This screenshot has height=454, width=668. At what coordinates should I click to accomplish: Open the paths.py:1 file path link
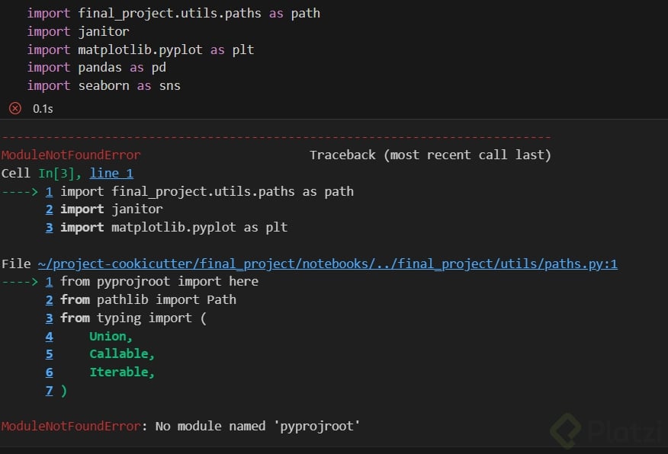click(x=328, y=264)
